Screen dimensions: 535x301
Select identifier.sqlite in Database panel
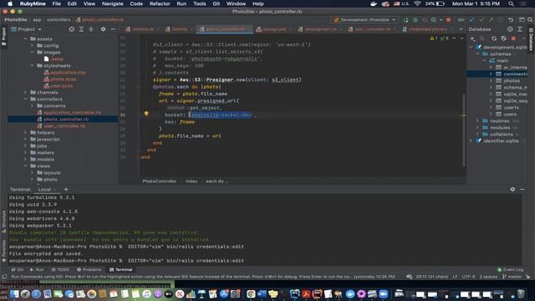pos(501,141)
